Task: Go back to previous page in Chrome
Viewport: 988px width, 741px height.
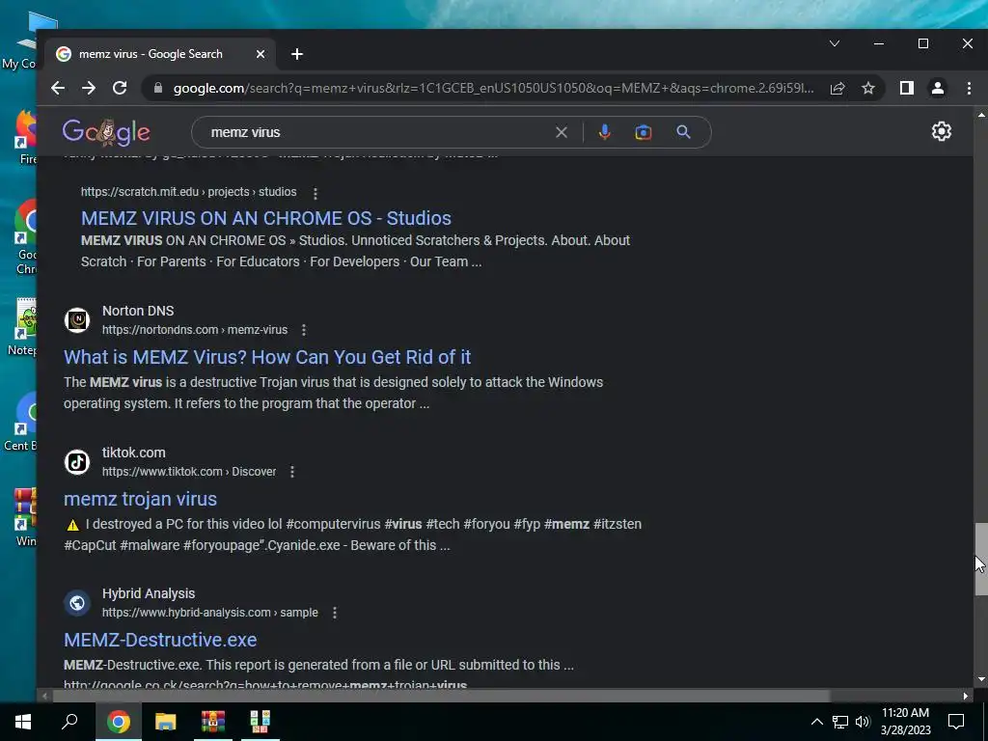Action: [x=58, y=88]
